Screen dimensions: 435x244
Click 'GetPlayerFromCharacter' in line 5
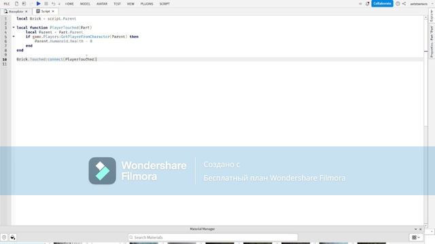85,37
